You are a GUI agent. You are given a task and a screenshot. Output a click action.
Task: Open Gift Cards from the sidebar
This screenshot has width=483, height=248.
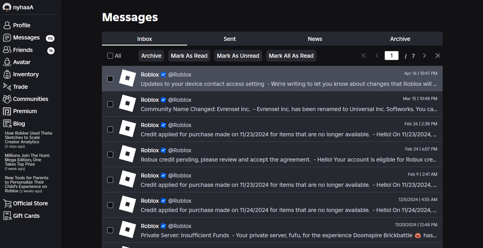(x=26, y=216)
